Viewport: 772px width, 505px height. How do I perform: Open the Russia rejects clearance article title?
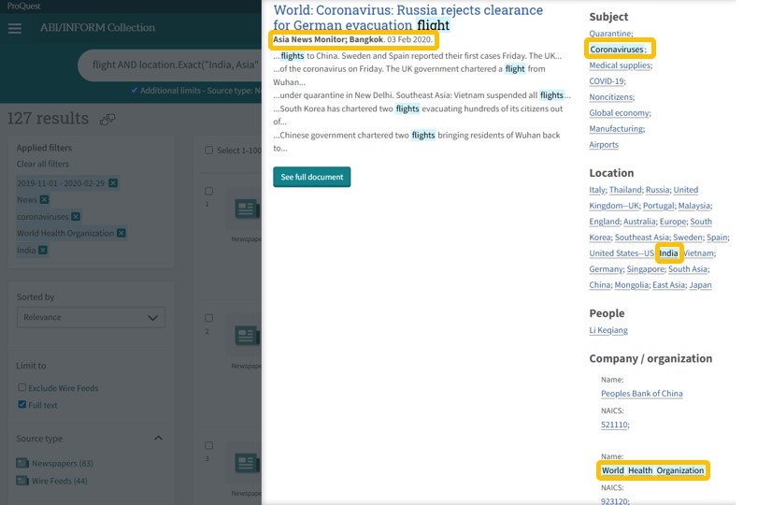(407, 18)
